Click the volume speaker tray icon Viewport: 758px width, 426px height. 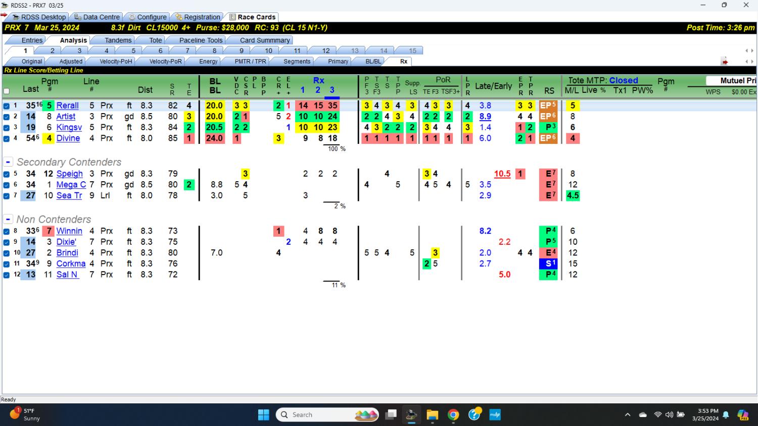tap(669, 415)
